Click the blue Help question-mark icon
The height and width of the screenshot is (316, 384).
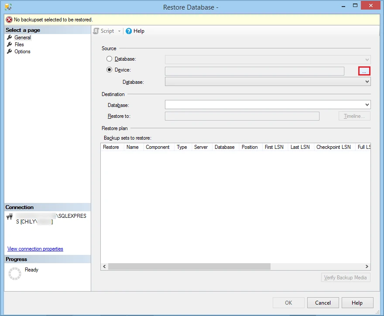[129, 31]
